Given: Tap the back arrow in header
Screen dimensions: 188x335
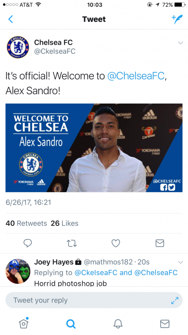Looking at the screenshot, I should [x=11, y=19].
